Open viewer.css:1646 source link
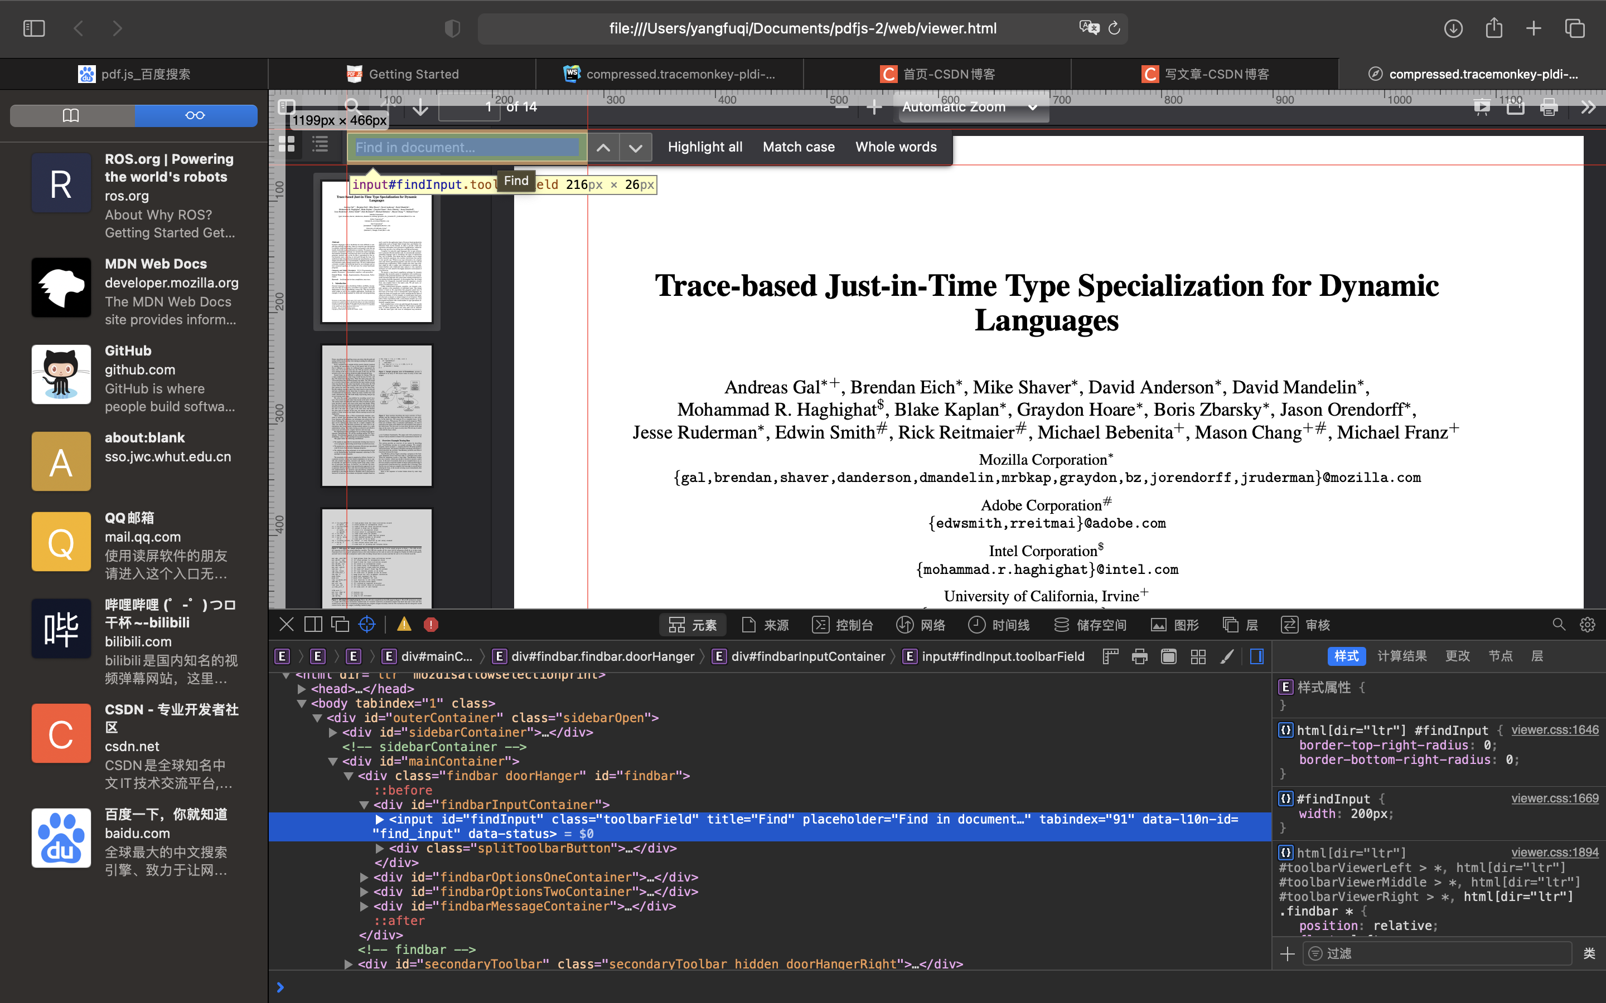 1554,730
